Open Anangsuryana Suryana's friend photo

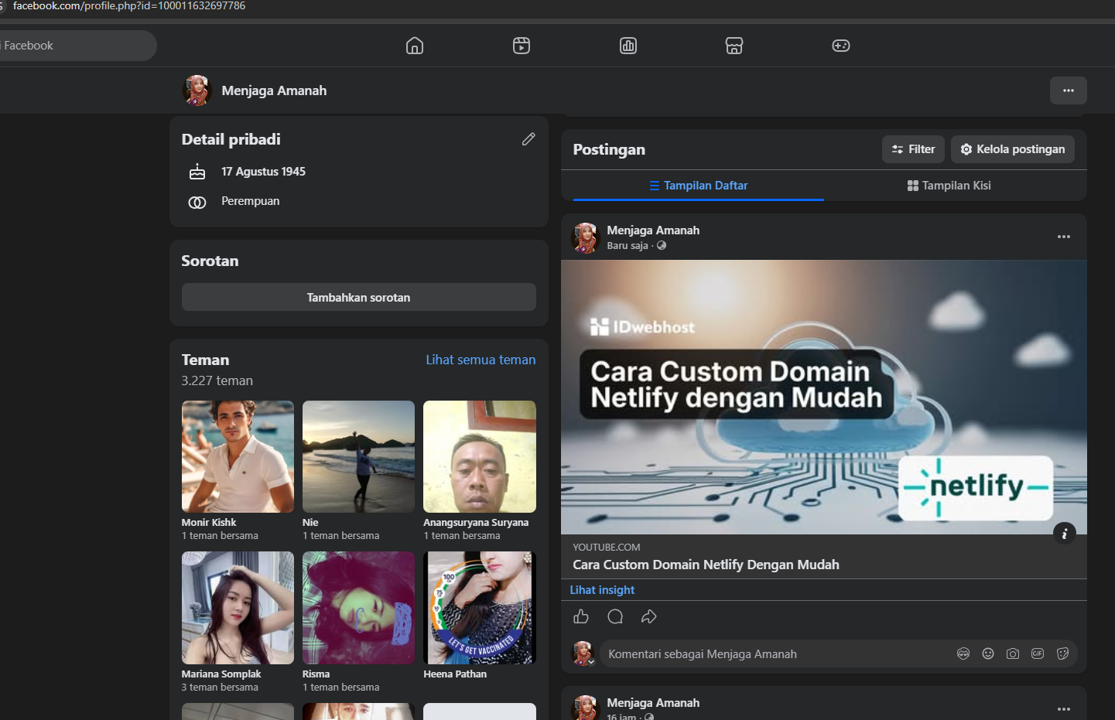tap(480, 456)
